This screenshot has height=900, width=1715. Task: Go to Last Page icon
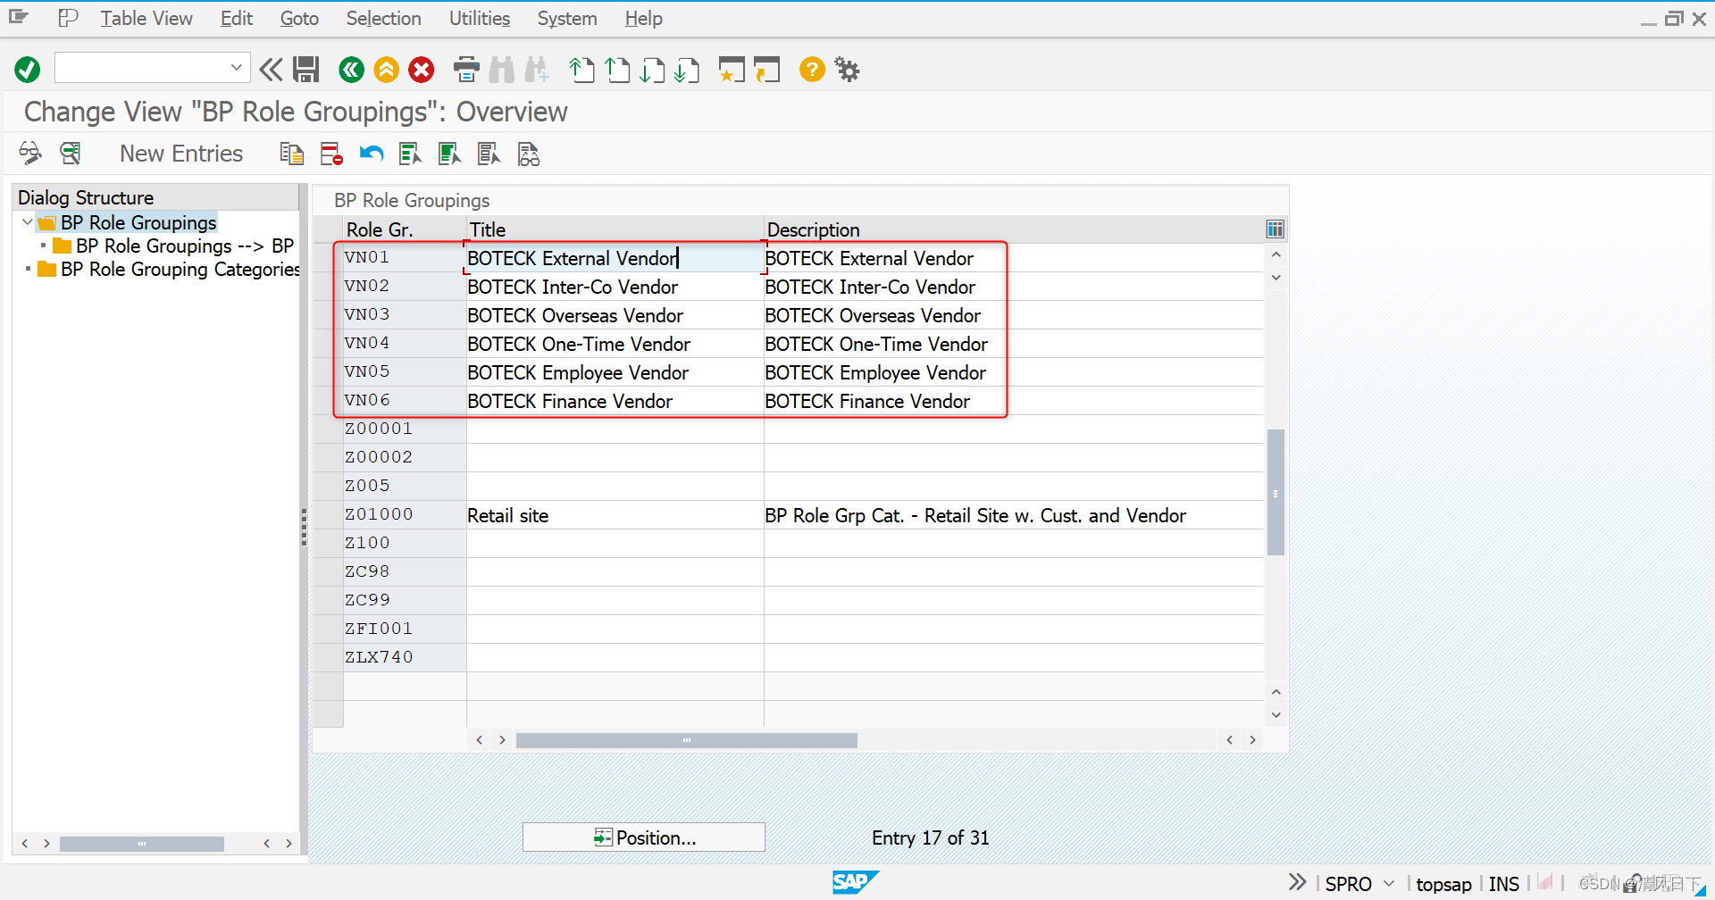tap(687, 70)
